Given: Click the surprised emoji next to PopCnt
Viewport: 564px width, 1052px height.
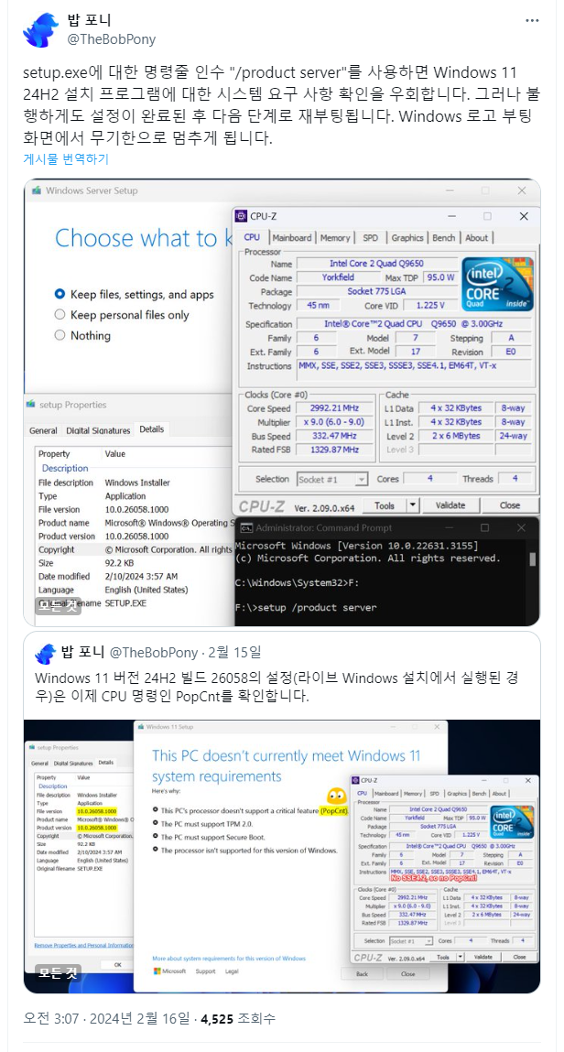Looking at the screenshot, I should 336,797.
